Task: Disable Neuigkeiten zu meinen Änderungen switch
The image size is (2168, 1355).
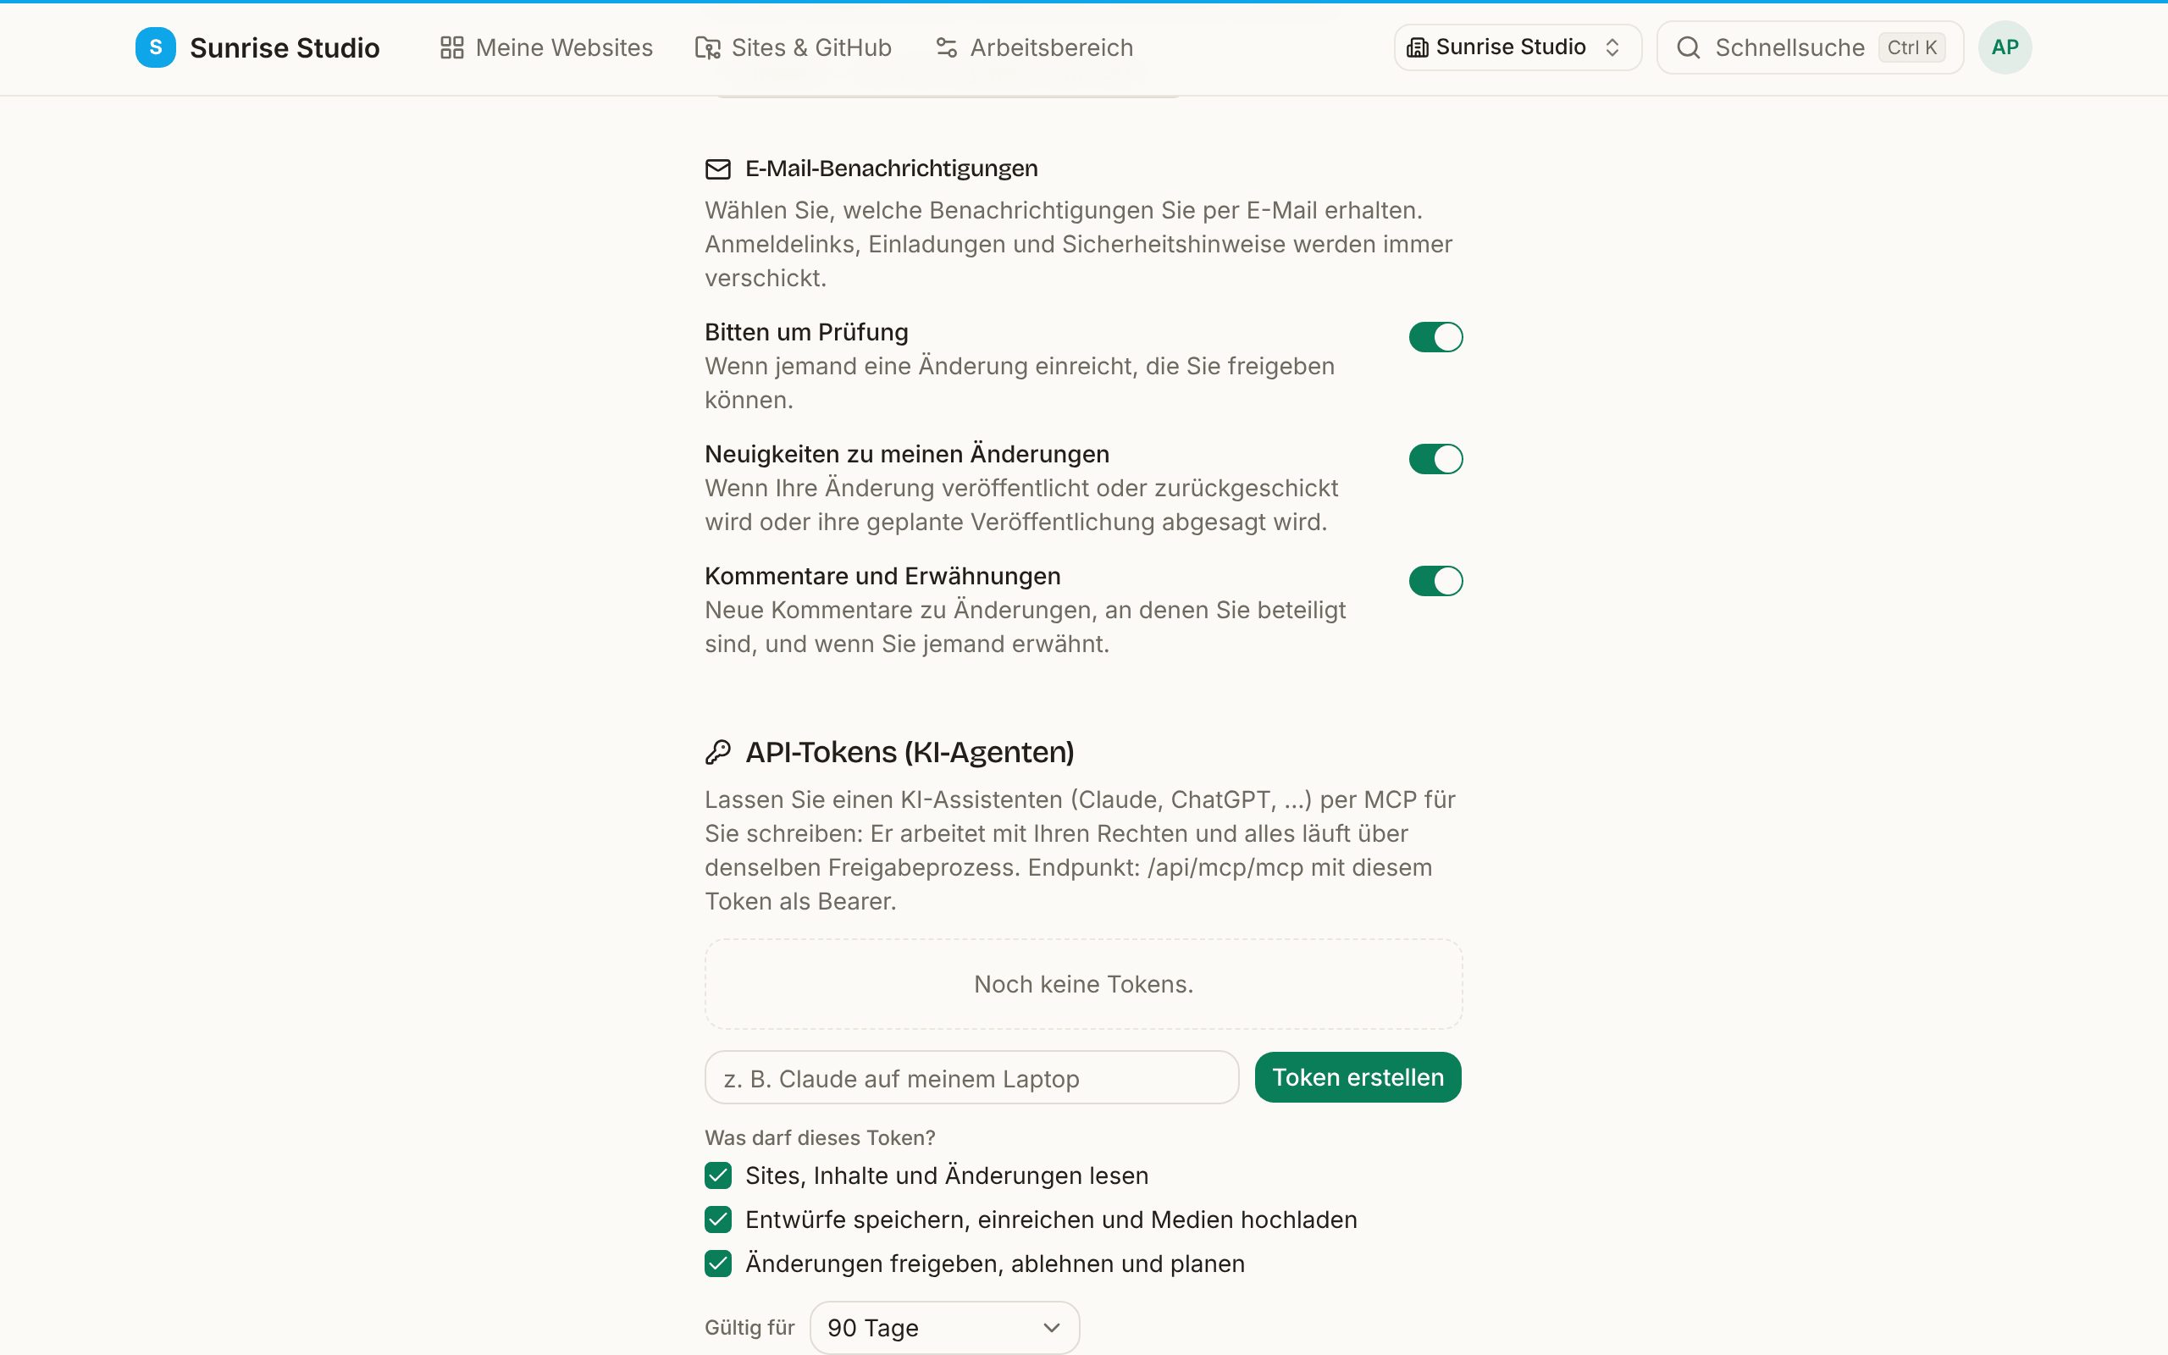Action: 1435,459
